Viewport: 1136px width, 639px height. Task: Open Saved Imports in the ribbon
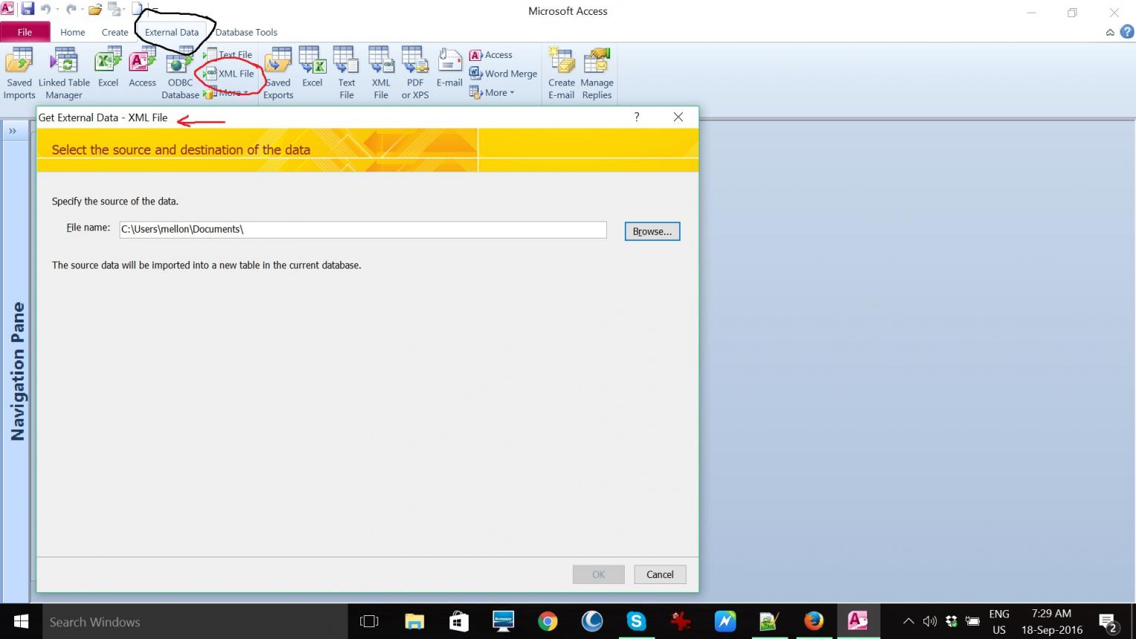(19, 73)
